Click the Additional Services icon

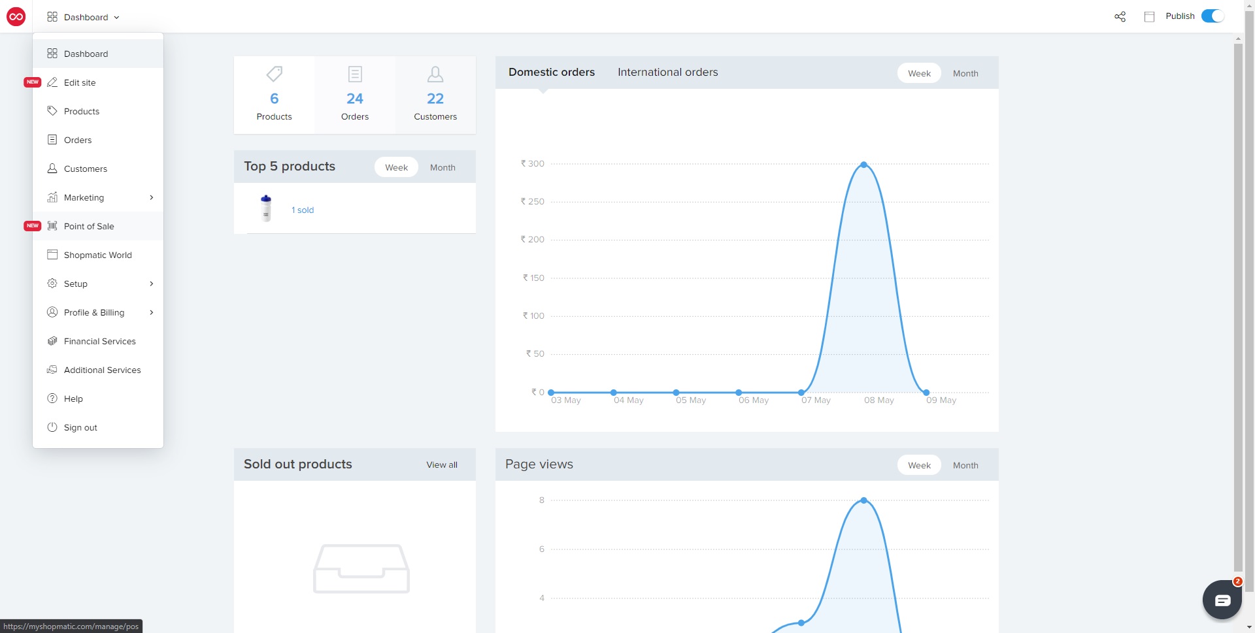(x=52, y=370)
